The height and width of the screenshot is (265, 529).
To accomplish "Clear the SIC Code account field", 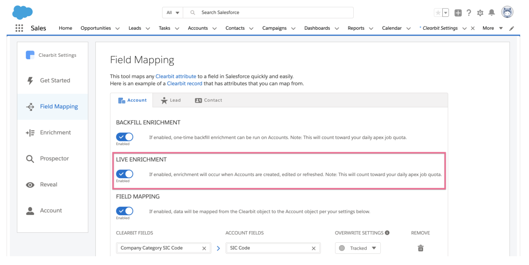I will coord(314,248).
